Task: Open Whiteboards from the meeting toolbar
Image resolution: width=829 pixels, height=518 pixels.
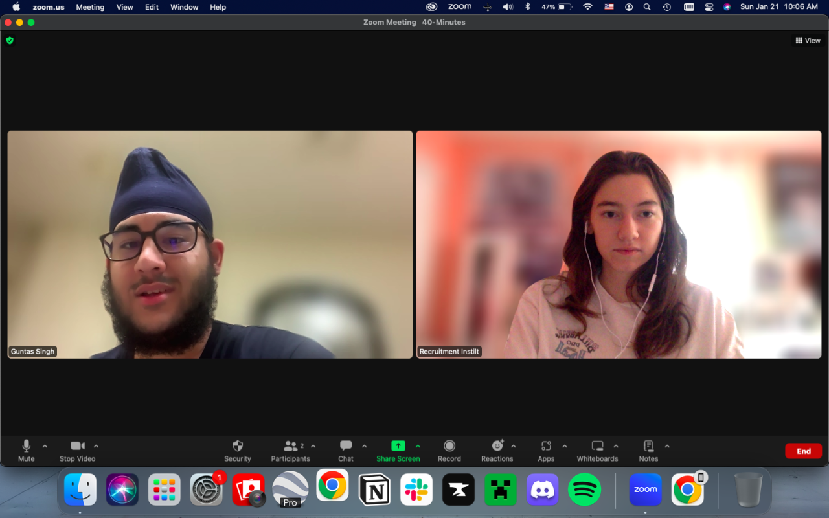Action: pyautogui.click(x=597, y=446)
